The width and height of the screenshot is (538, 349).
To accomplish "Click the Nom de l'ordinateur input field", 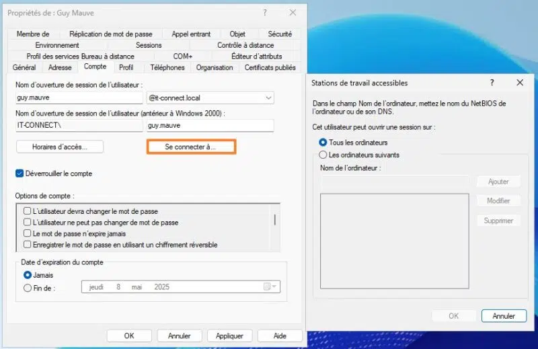I will point(395,181).
